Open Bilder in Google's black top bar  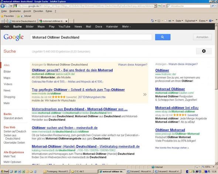(x=30, y=27)
